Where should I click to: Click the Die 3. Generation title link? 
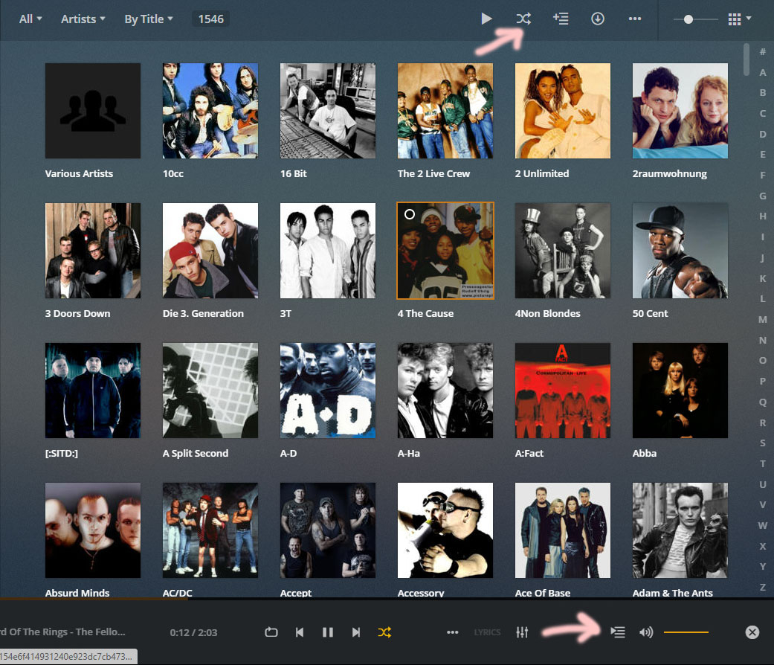coord(204,313)
